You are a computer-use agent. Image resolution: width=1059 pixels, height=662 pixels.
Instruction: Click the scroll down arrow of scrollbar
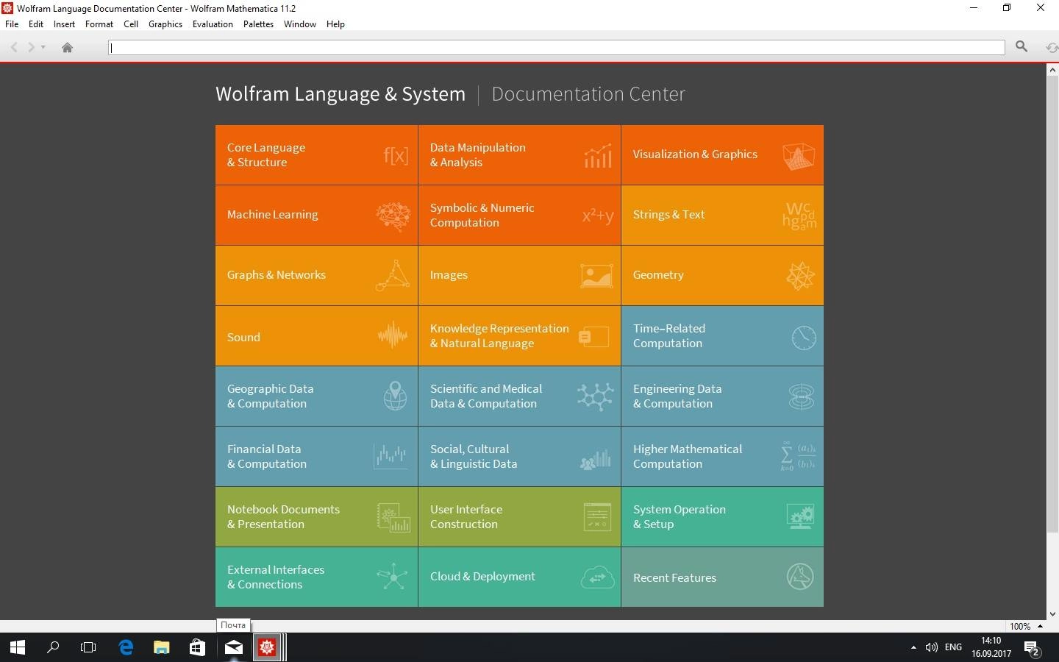pyautogui.click(x=1052, y=613)
